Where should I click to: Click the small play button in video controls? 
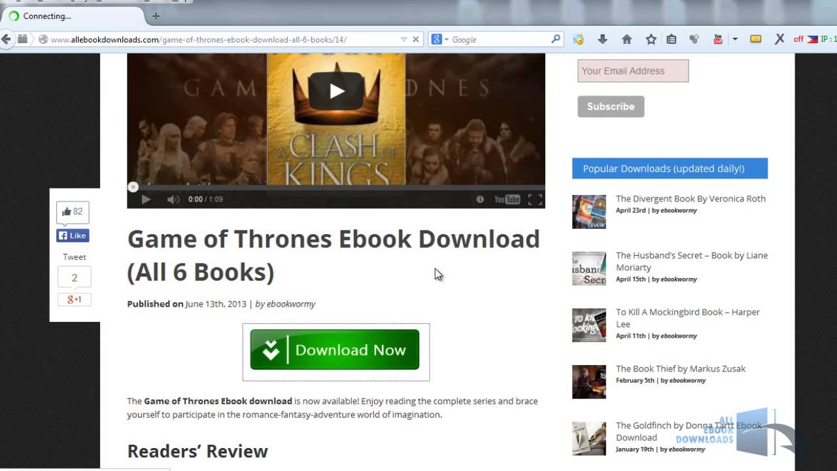click(146, 200)
